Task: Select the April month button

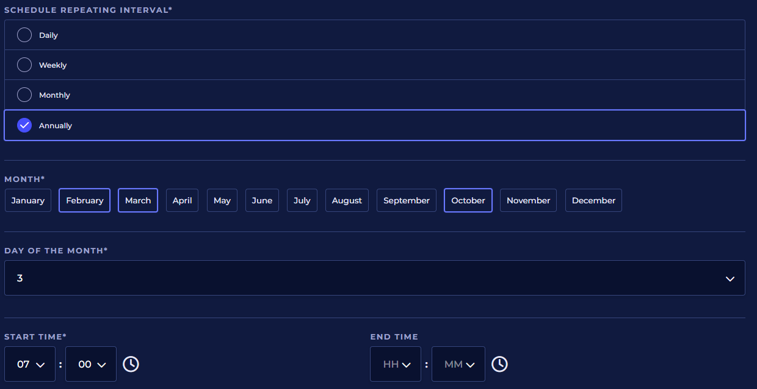Action: pyautogui.click(x=182, y=200)
